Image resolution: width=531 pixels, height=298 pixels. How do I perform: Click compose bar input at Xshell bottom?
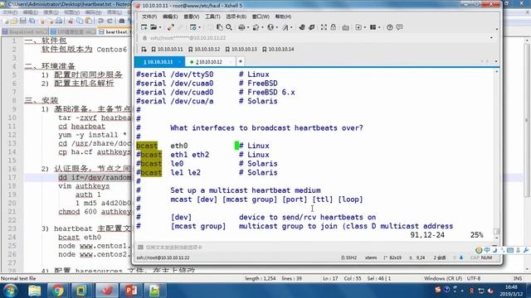(315, 248)
